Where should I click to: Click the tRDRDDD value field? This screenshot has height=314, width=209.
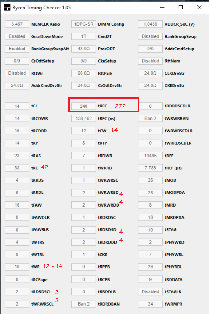click(x=84, y=242)
